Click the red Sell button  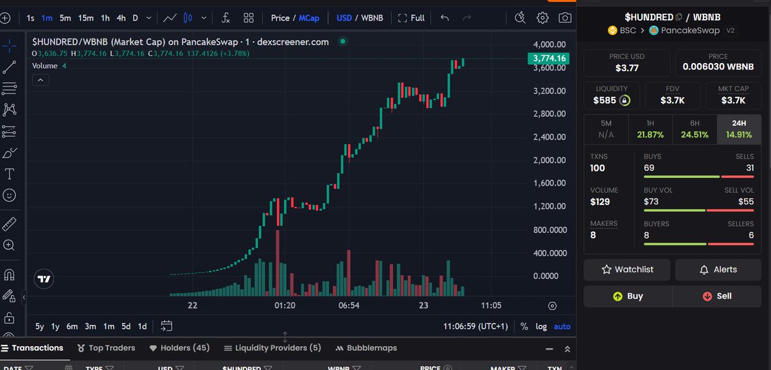(717, 296)
